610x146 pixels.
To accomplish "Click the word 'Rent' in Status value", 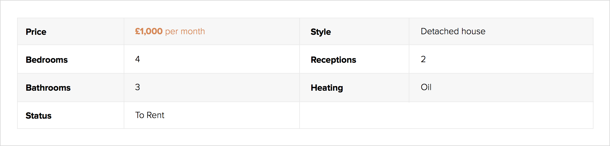I will tap(155, 115).
